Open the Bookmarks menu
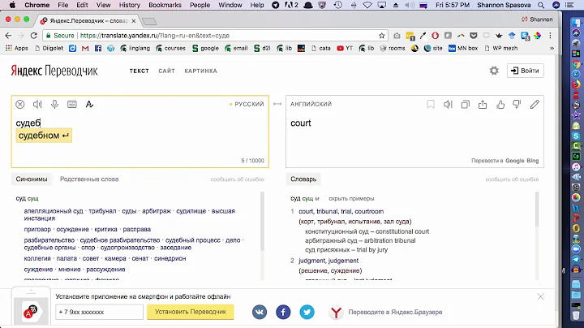Image resolution: width=584 pixels, height=328 pixels. pyautogui.click(x=165, y=5)
